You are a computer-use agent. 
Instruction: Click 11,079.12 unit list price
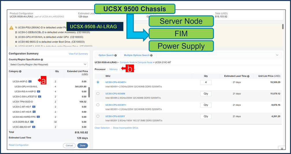[x=275, y=94]
